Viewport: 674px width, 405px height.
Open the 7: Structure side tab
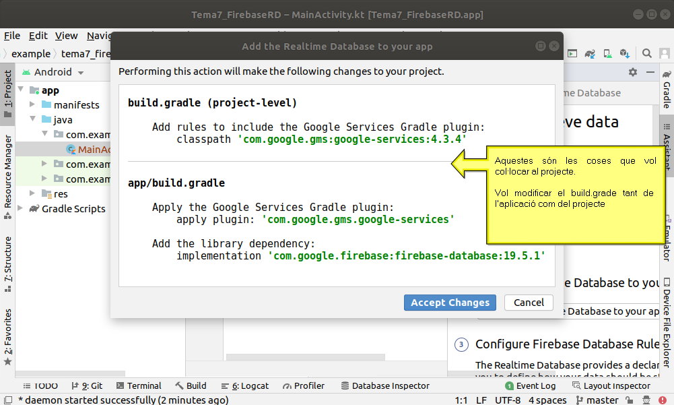click(7, 264)
